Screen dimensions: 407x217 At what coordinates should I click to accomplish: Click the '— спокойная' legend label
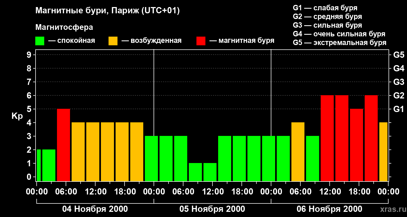72,41
